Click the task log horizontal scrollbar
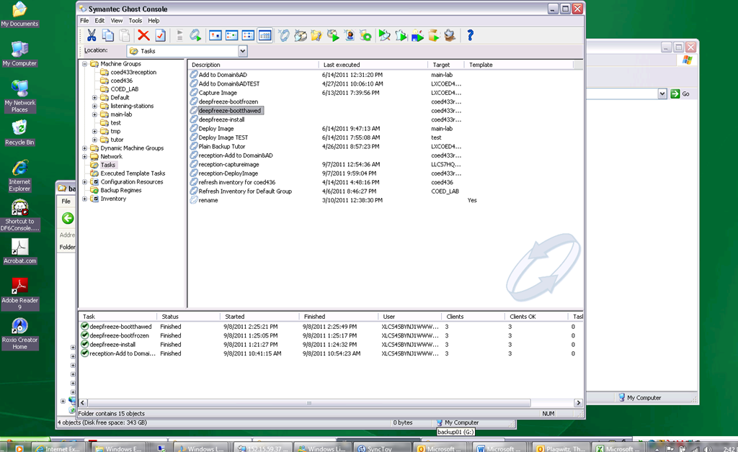738x452 pixels. click(310, 403)
